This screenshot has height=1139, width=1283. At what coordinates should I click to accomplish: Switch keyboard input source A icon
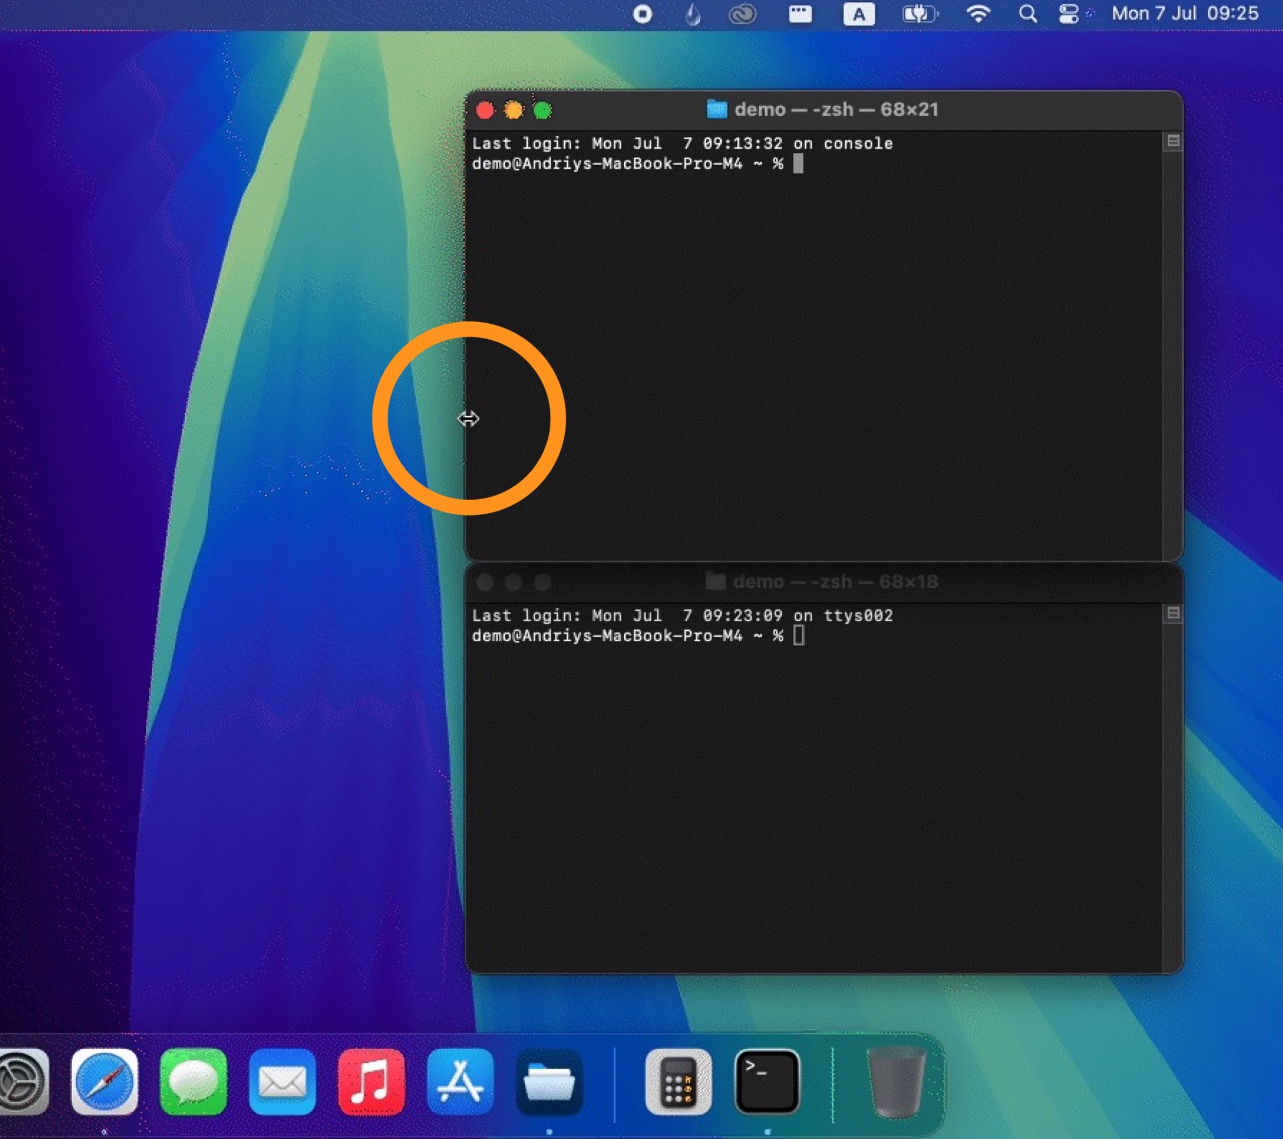pyautogui.click(x=859, y=14)
